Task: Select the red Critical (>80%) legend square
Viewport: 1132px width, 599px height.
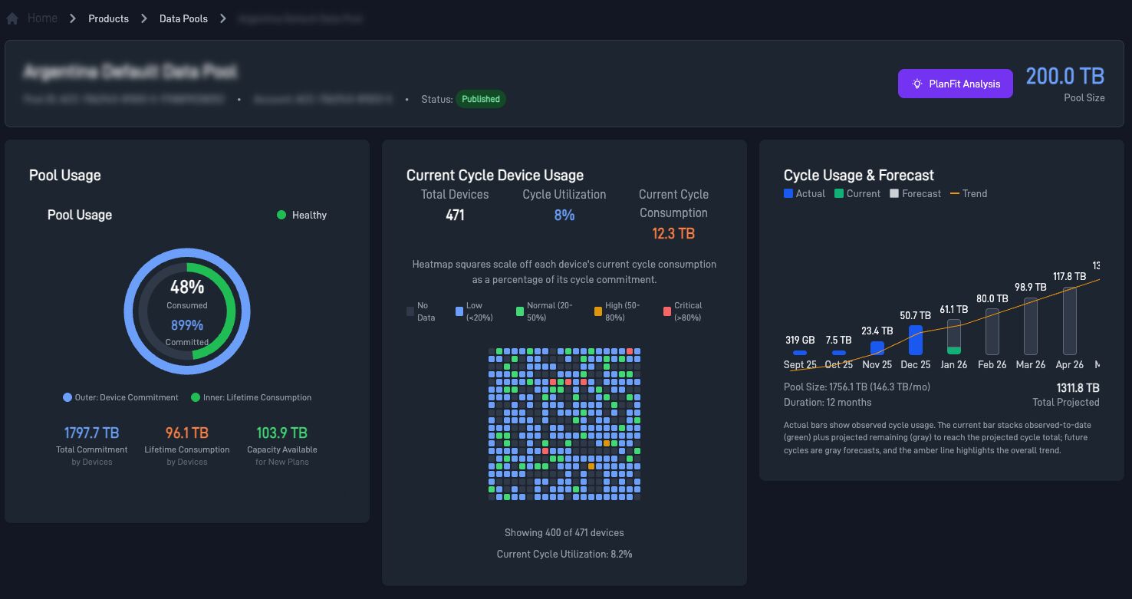Action: (666, 310)
